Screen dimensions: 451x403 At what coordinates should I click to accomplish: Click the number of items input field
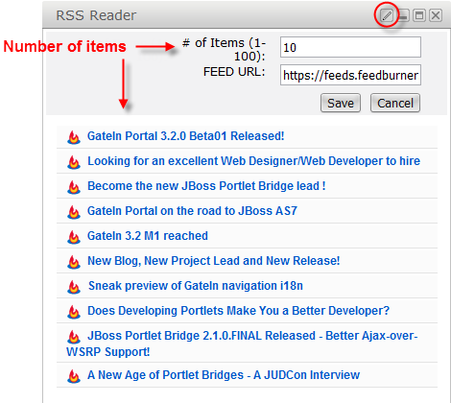tap(350, 47)
